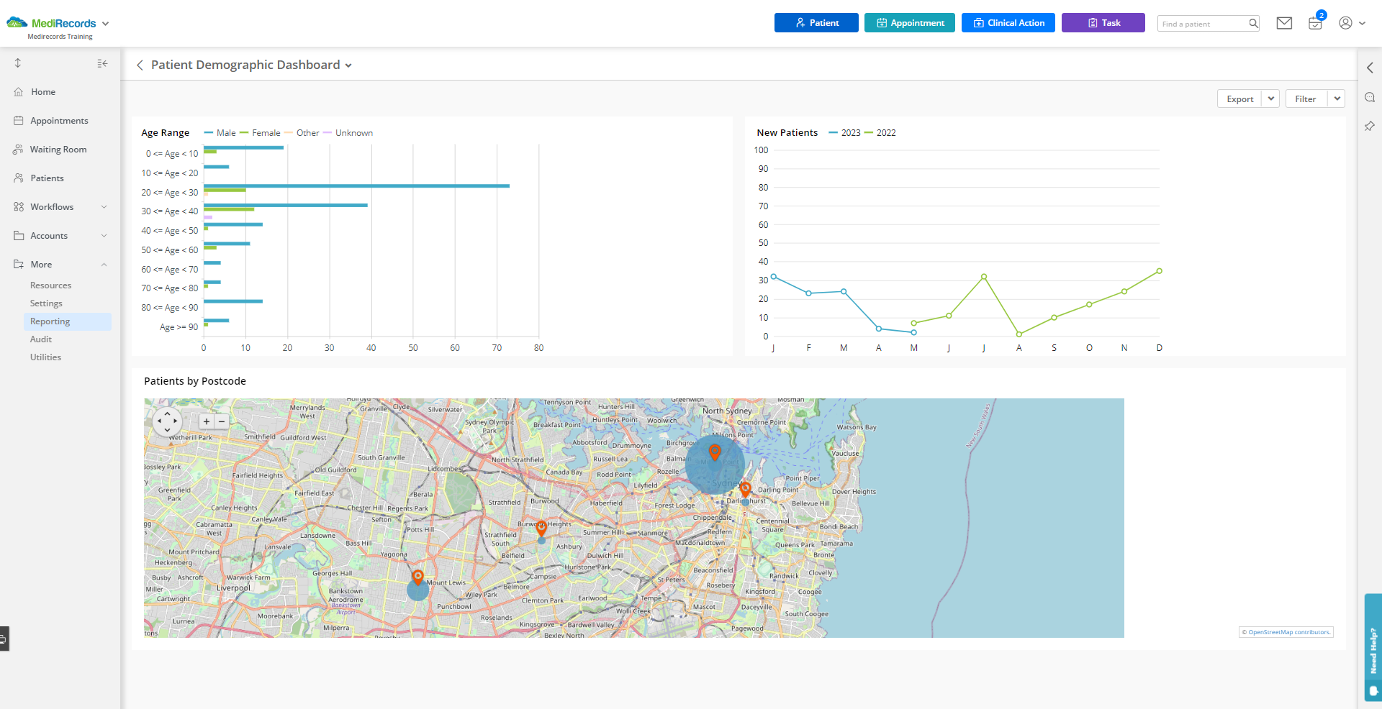Click the pin icon in right panel
Viewport: 1382px width, 709px height.
click(1369, 127)
